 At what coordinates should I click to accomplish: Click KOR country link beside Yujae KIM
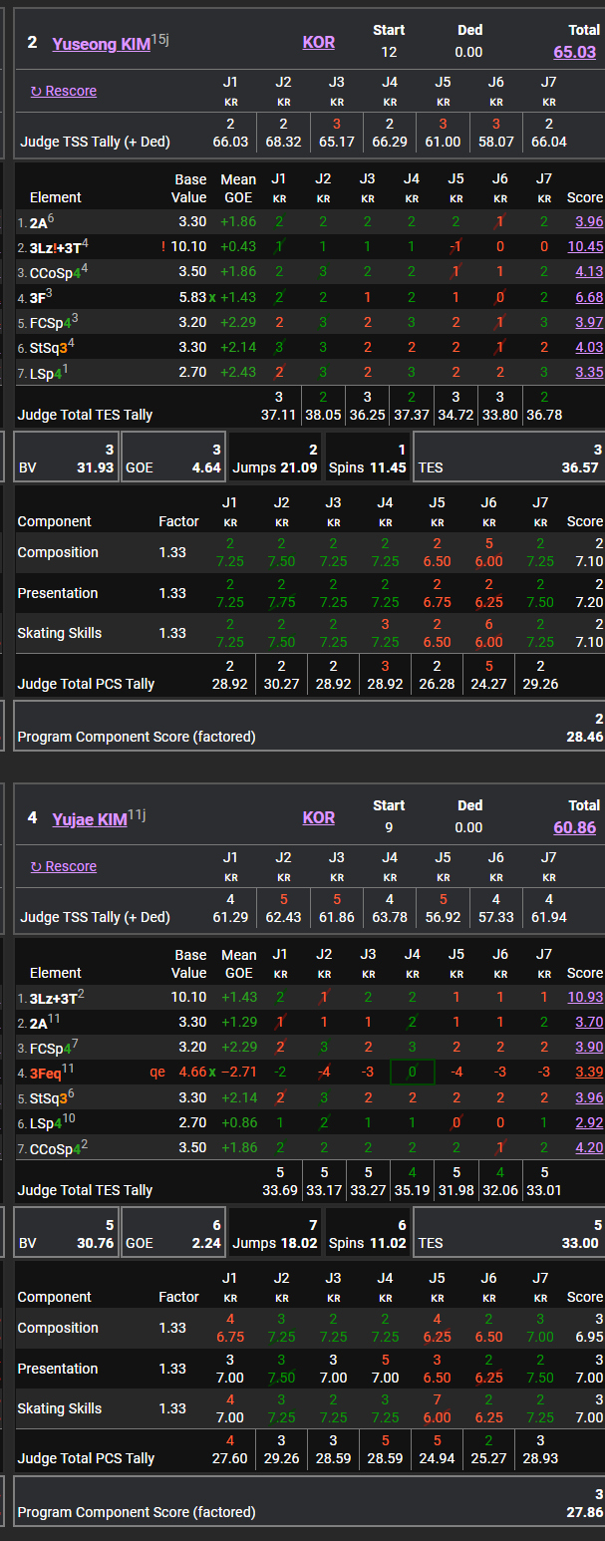[x=318, y=817]
